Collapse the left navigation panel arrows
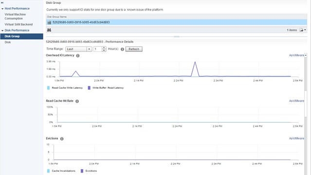This screenshot has height=175, width=311. (2, 3)
